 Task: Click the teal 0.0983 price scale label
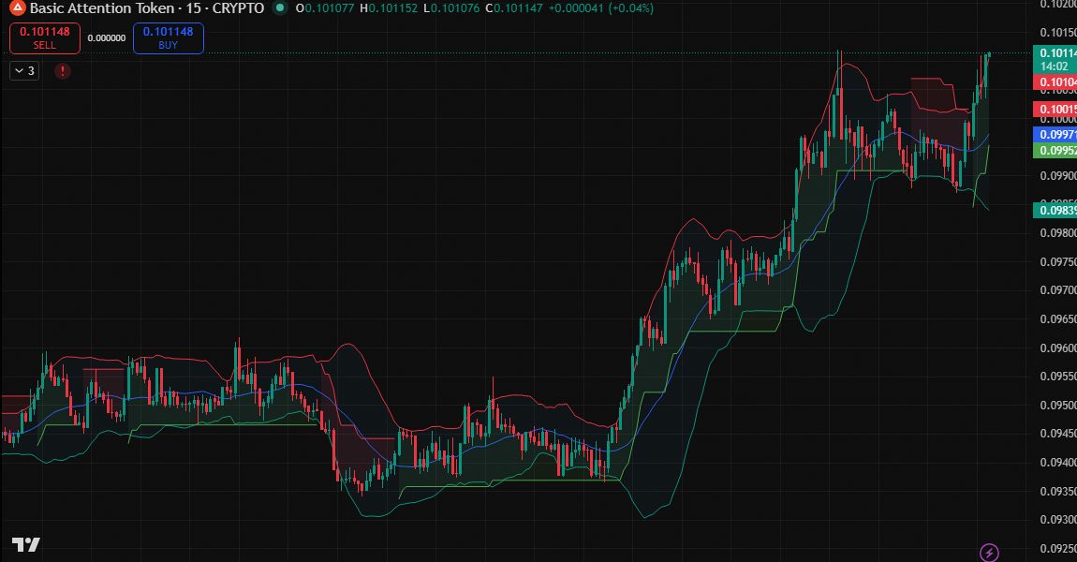pos(1055,210)
